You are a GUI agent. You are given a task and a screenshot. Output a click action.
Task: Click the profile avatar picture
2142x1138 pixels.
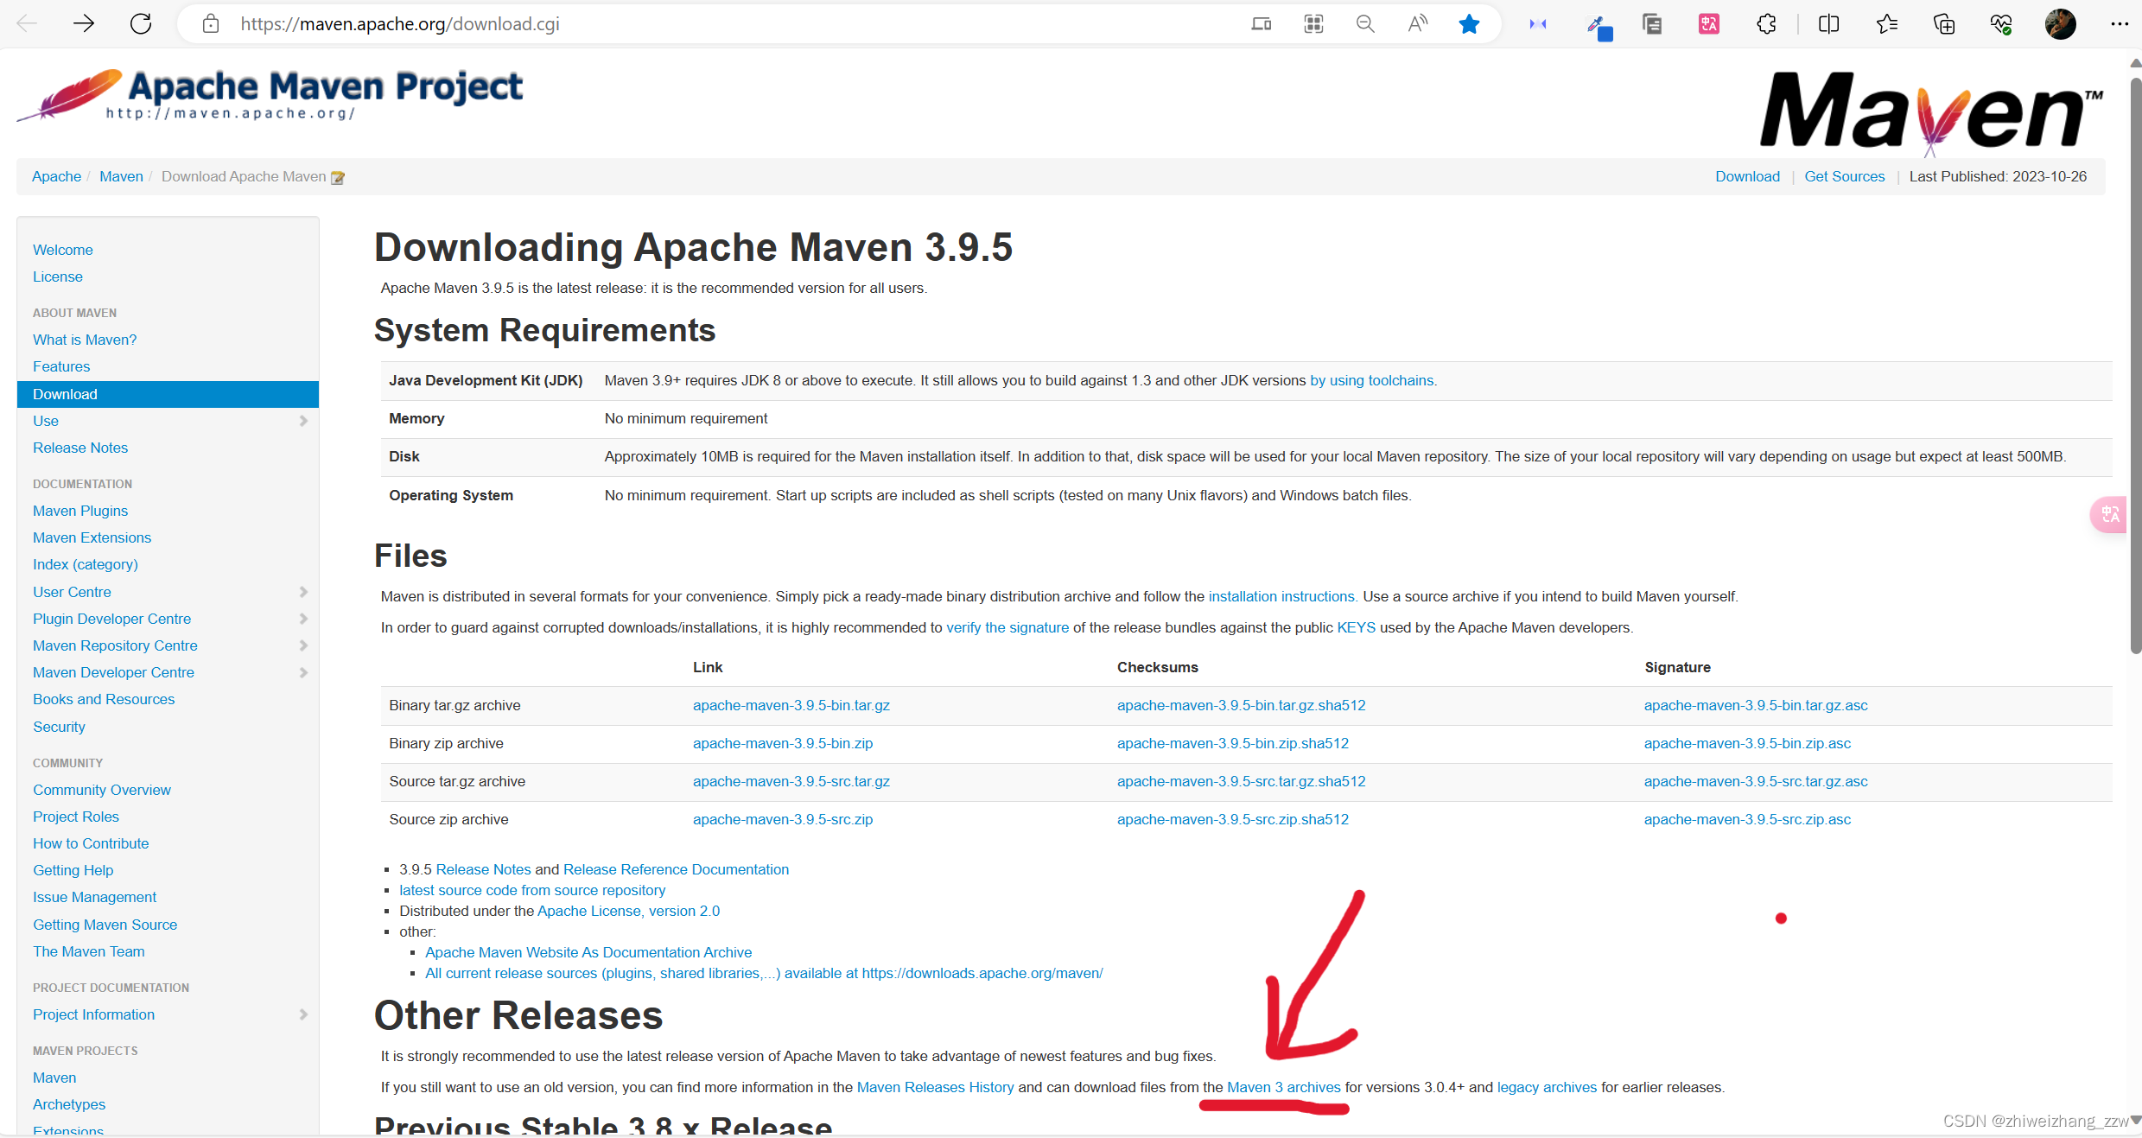(x=2060, y=23)
